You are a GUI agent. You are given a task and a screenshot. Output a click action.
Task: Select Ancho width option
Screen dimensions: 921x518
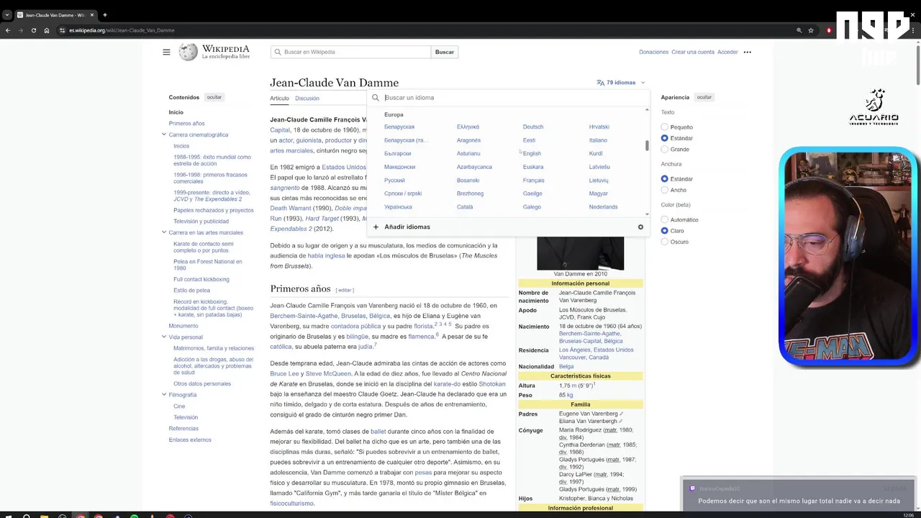click(x=665, y=190)
